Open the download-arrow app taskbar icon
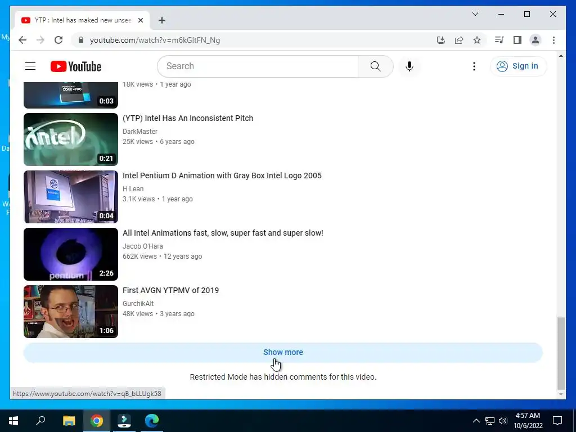The image size is (576, 432). coord(124,421)
